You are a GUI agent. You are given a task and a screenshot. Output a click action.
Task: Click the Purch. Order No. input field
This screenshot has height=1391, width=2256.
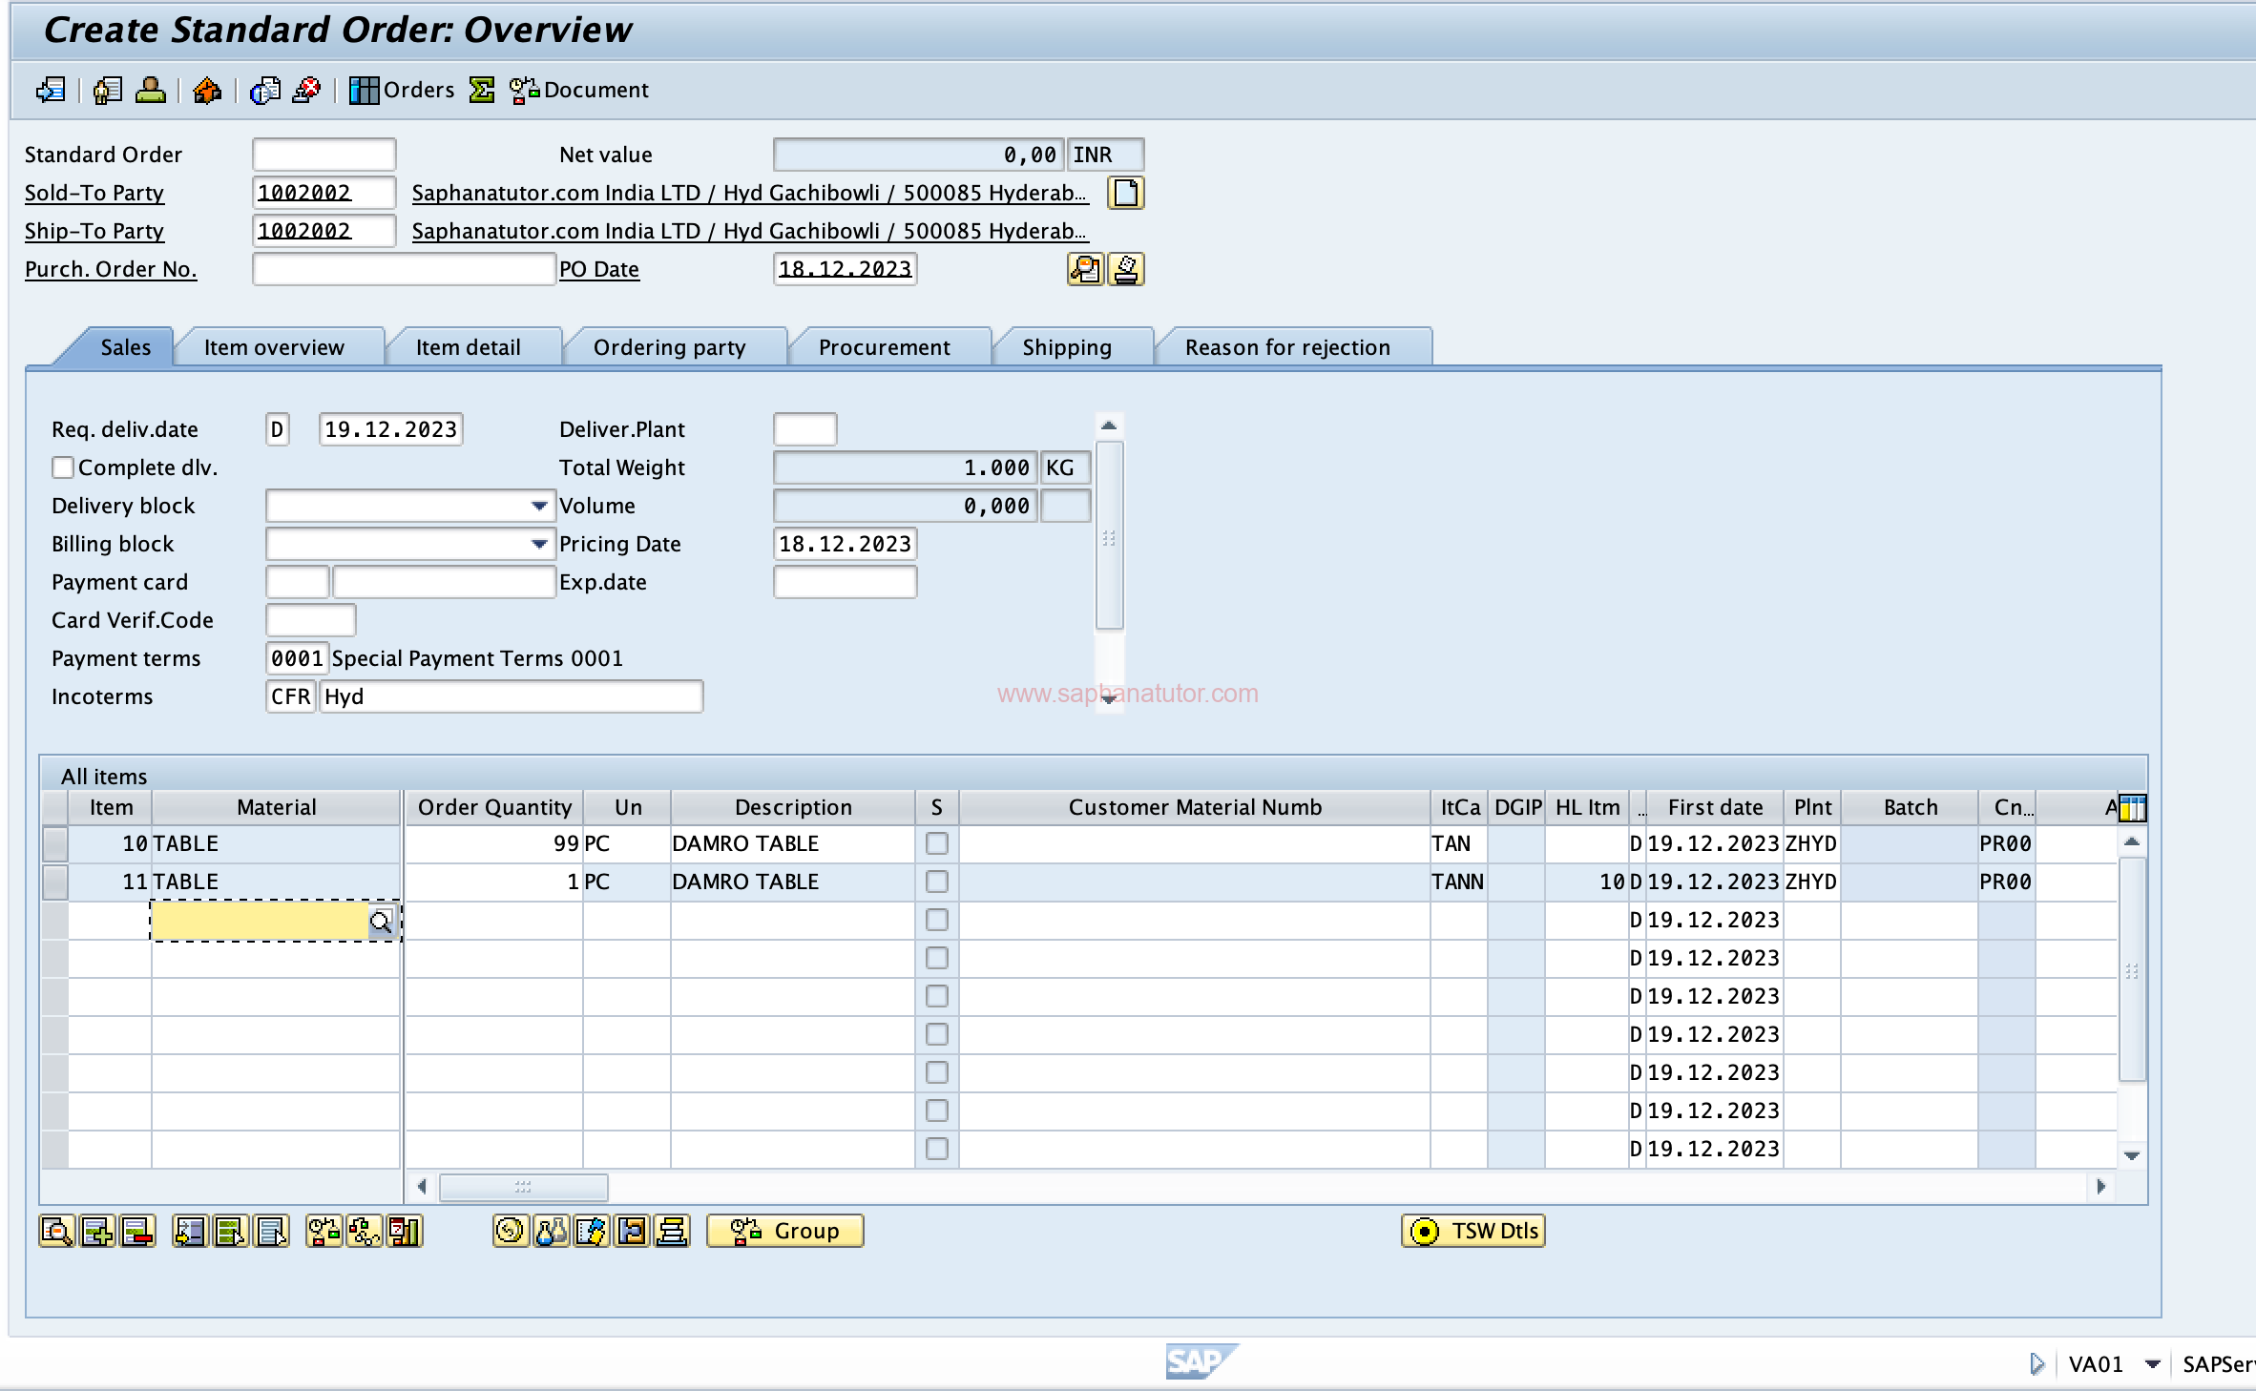point(404,269)
